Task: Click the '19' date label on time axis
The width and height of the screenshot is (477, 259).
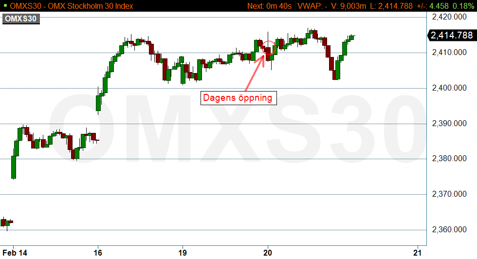Action: [x=182, y=253]
